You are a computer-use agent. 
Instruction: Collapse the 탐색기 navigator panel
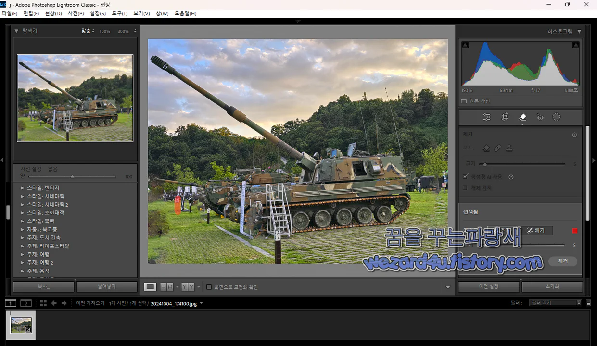(16, 31)
